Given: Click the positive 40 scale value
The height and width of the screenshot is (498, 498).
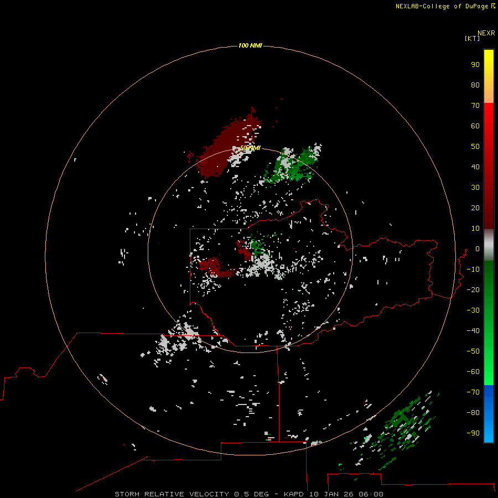Looking at the screenshot, I should (x=475, y=167).
